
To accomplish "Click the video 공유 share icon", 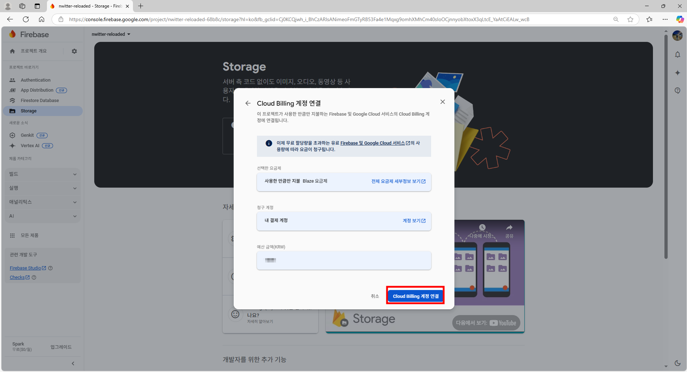I will pos(509,231).
